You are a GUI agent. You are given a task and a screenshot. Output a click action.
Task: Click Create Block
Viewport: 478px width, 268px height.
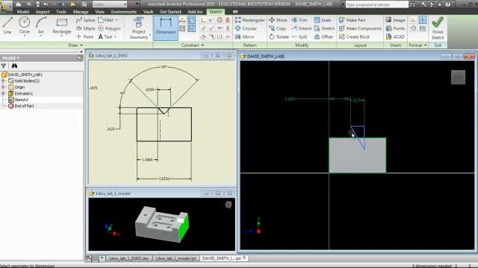point(354,36)
